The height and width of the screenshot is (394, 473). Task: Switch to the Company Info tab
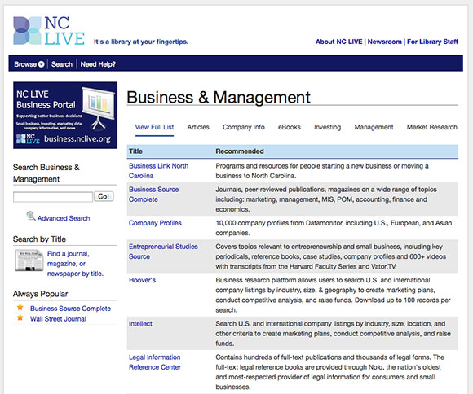244,127
